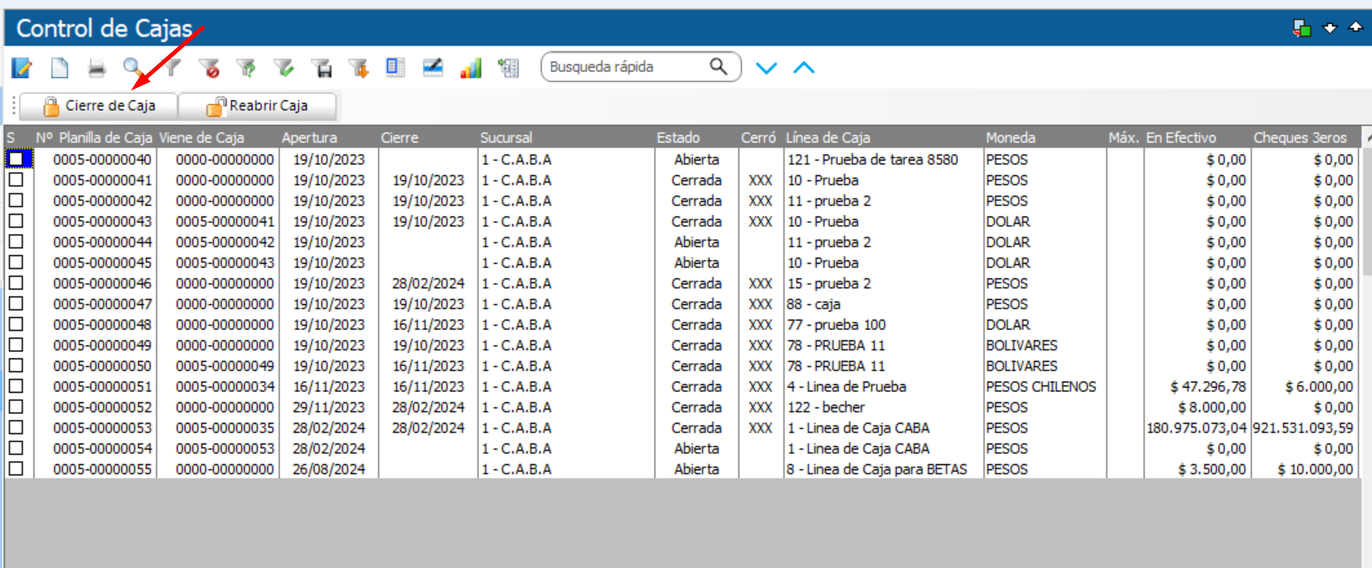Click the save filter floppy icon
This screenshot has height=568, width=1372.
coord(322,68)
